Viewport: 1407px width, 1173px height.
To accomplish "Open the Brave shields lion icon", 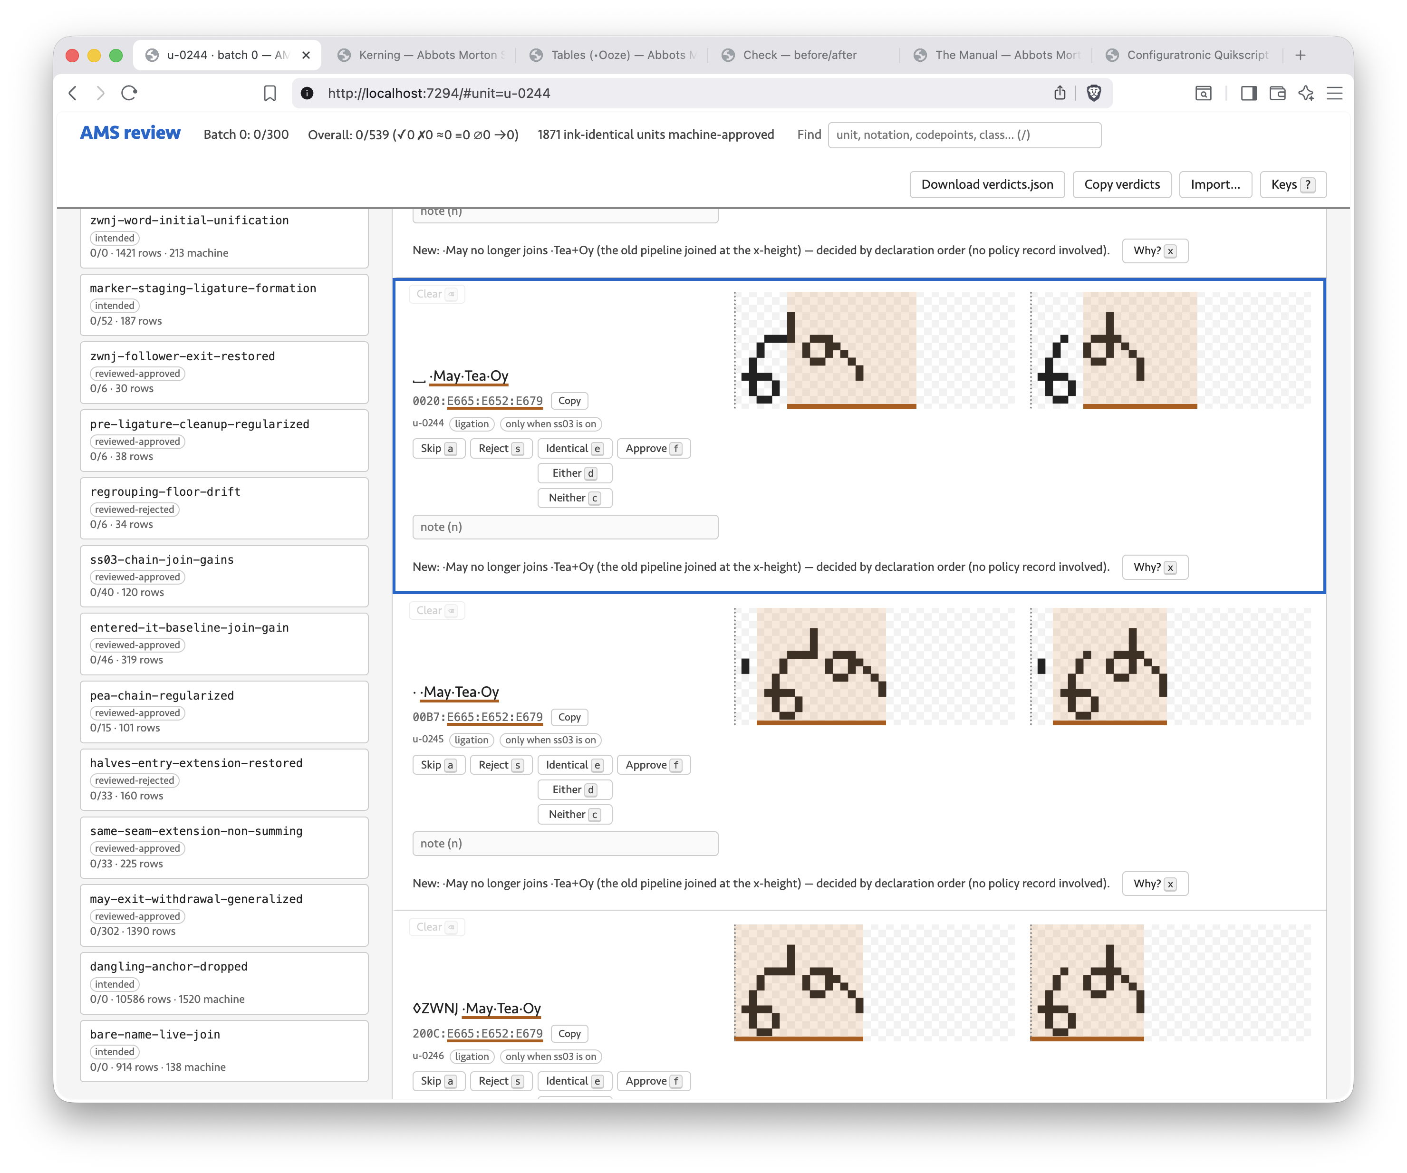I will click(x=1093, y=93).
